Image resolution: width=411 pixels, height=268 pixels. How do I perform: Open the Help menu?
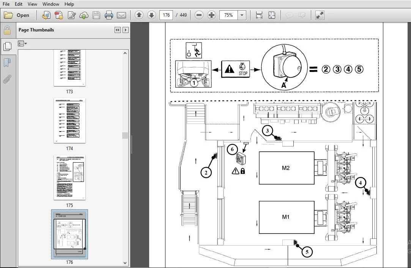[69, 4]
